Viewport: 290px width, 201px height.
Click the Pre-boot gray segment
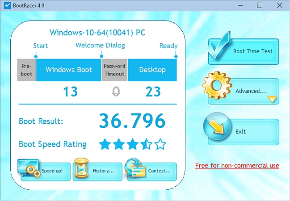26,70
